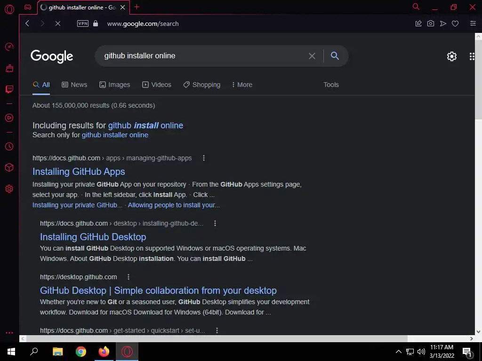
Task: Open the volume control in tray
Action: (x=421, y=352)
